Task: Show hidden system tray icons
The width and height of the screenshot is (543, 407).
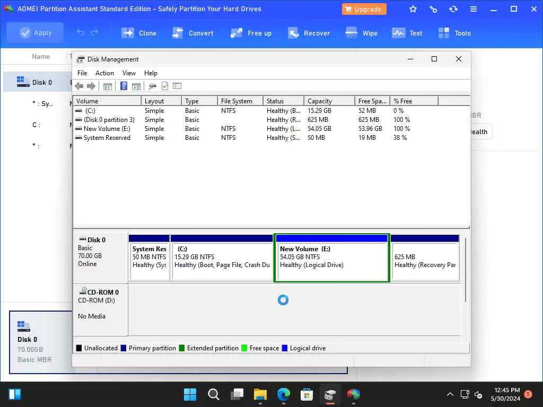Action: click(x=450, y=394)
